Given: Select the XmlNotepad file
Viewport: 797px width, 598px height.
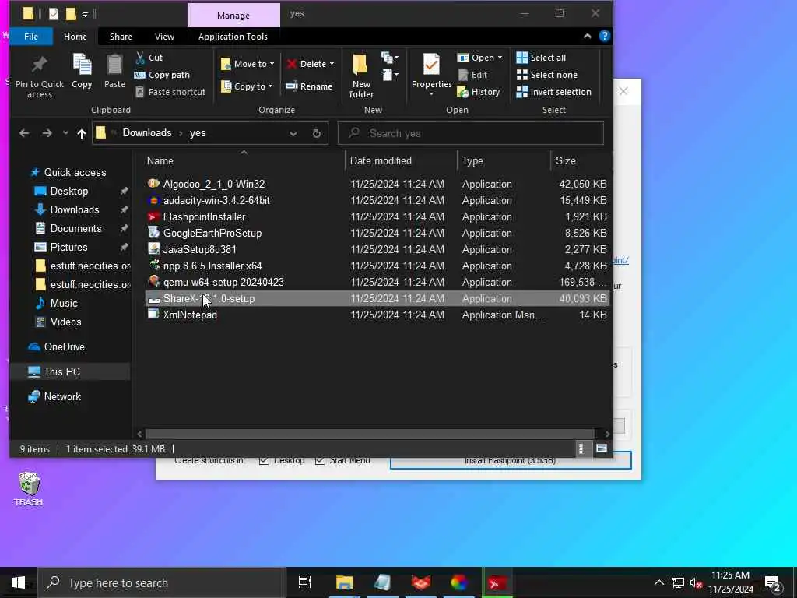Looking at the screenshot, I should [x=377, y=315].
